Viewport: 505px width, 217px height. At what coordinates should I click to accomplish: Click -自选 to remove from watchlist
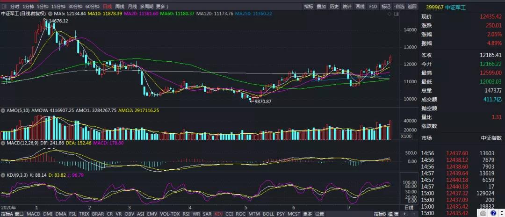399,7
